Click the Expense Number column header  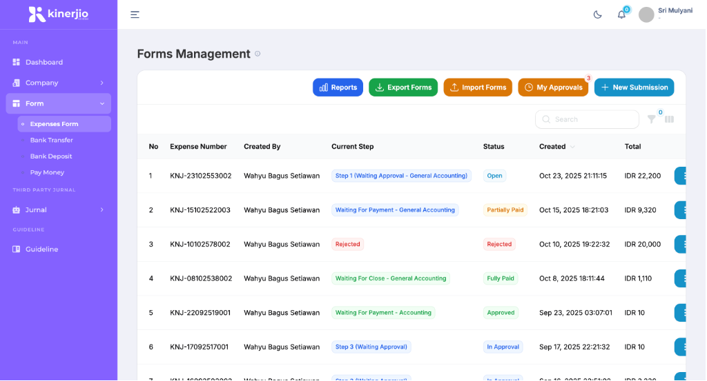(x=198, y=147)
